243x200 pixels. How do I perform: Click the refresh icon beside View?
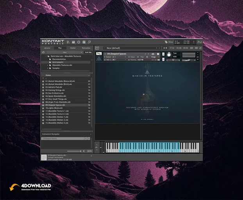43,52
